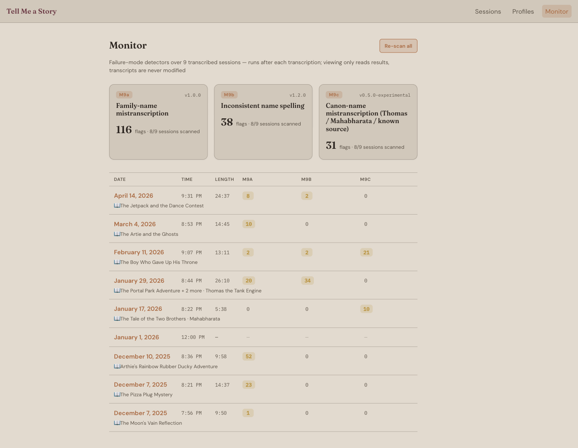Click M9B flag badge 2 for April 14

click(x=307, y=196)
